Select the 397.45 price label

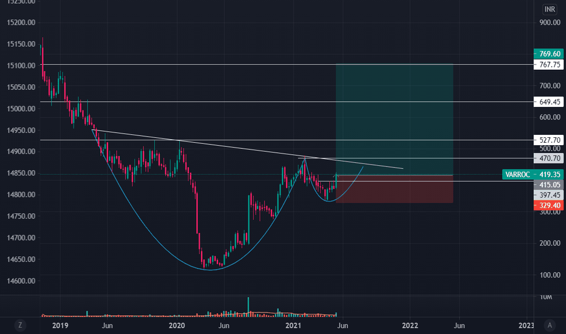[x=548, y=195]
